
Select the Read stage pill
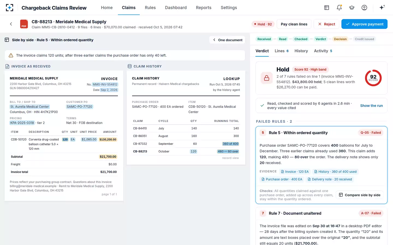click(x=282, y=39)
